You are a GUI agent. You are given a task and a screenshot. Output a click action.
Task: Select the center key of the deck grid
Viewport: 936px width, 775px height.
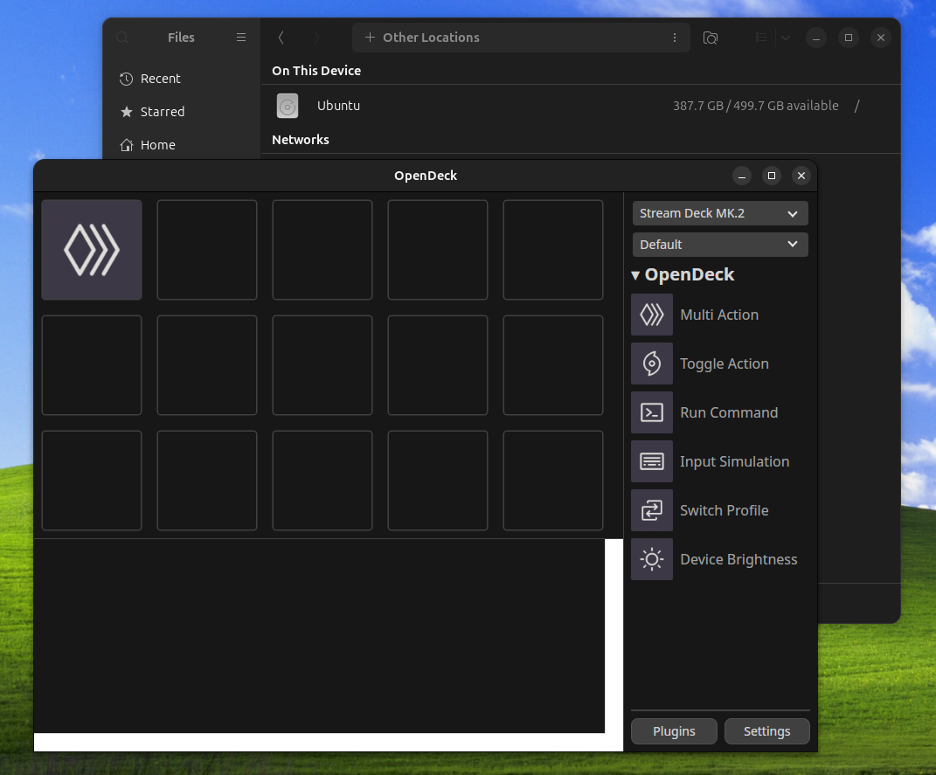322,365
